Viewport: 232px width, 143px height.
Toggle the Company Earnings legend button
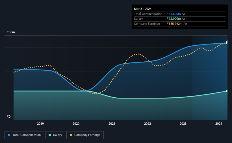click(85, 135)
